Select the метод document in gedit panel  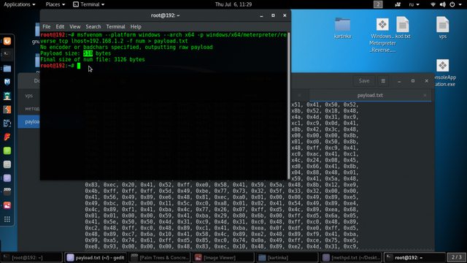click(x=29, y=109)
